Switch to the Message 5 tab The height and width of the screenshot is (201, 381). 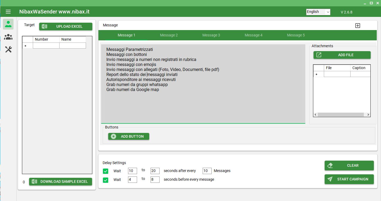296,35
